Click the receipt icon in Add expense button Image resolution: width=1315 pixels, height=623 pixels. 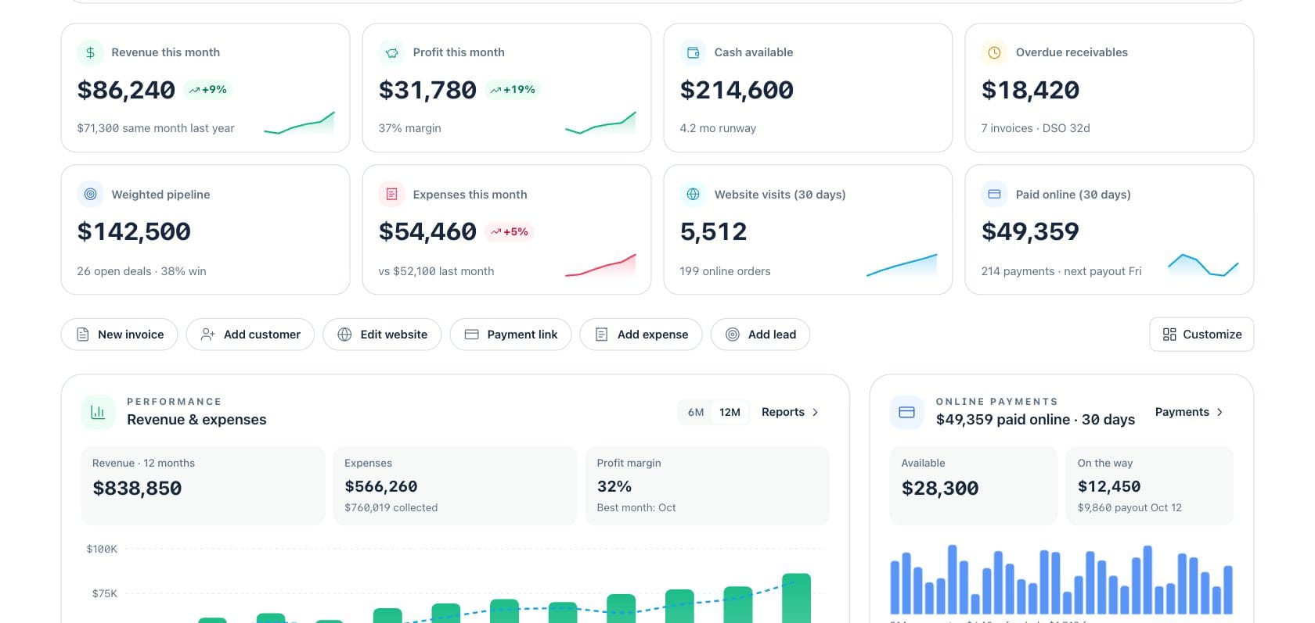[x=601, y=335]
